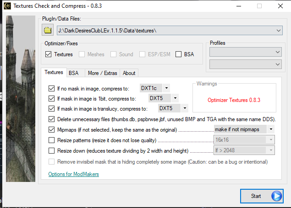Click the app logo in title bar
The image size is (291, 208).
7,6
